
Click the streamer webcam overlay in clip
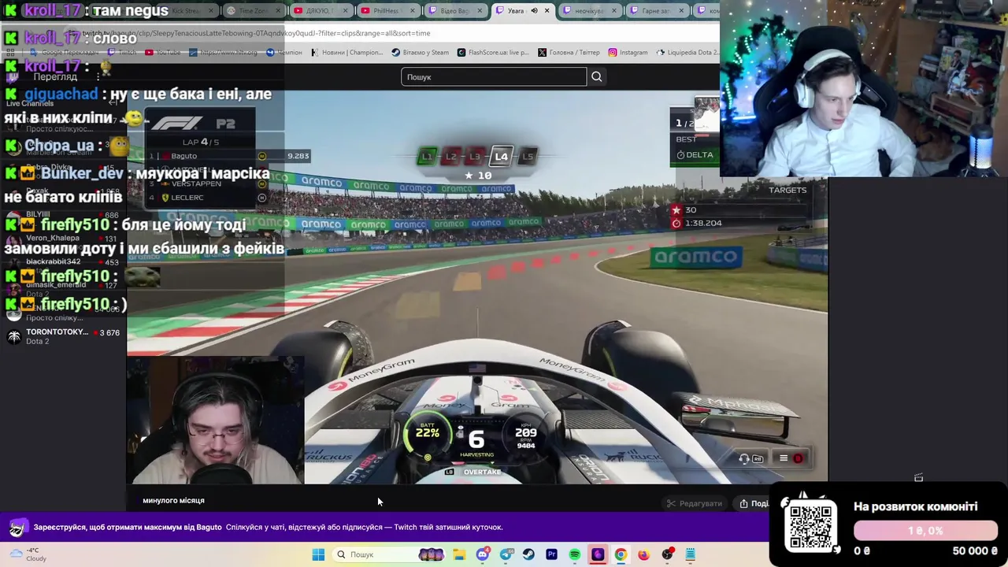click(216, 421)
